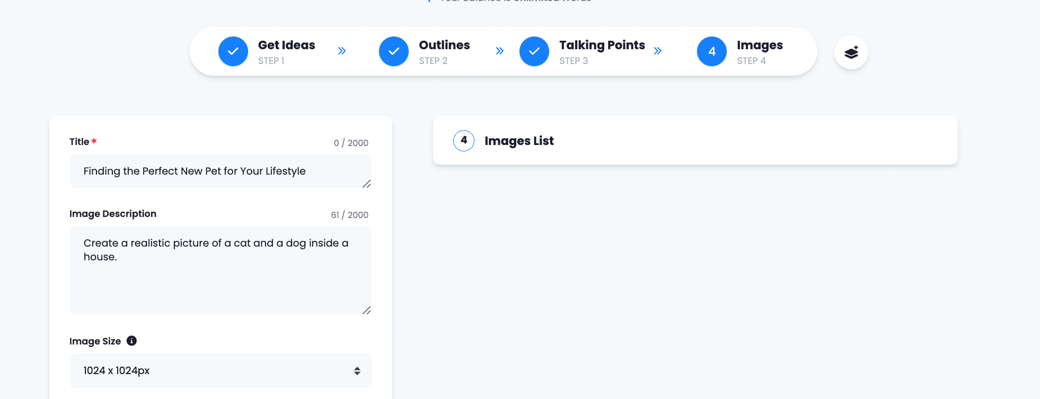This screenshot has height=399, width=1040.
Task: Open the Talking Points step
Action: pyautogui.click(x=602, y=46)
